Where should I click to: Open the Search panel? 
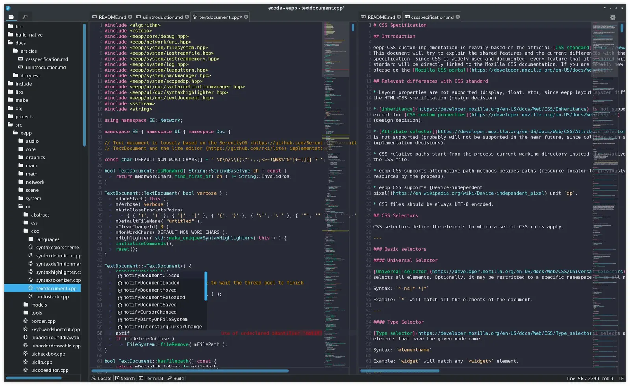click(x=125, y=378)
